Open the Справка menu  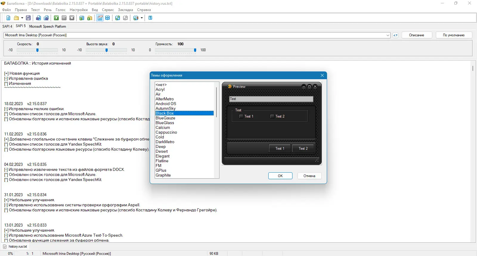click(144, 10)
